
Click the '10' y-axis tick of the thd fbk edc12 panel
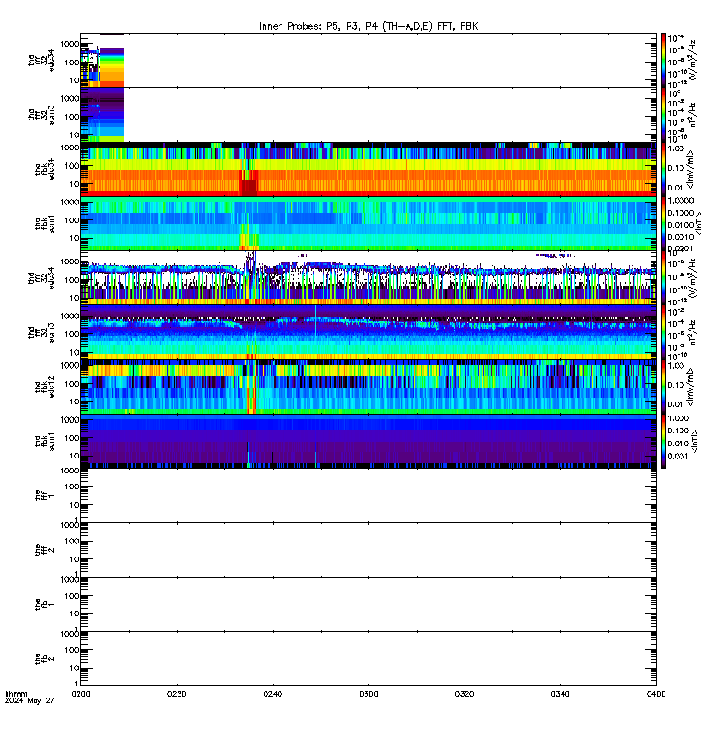(x=74, y=402)
